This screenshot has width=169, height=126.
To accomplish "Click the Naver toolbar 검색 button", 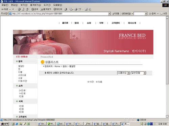I will [x=152, y=14].
